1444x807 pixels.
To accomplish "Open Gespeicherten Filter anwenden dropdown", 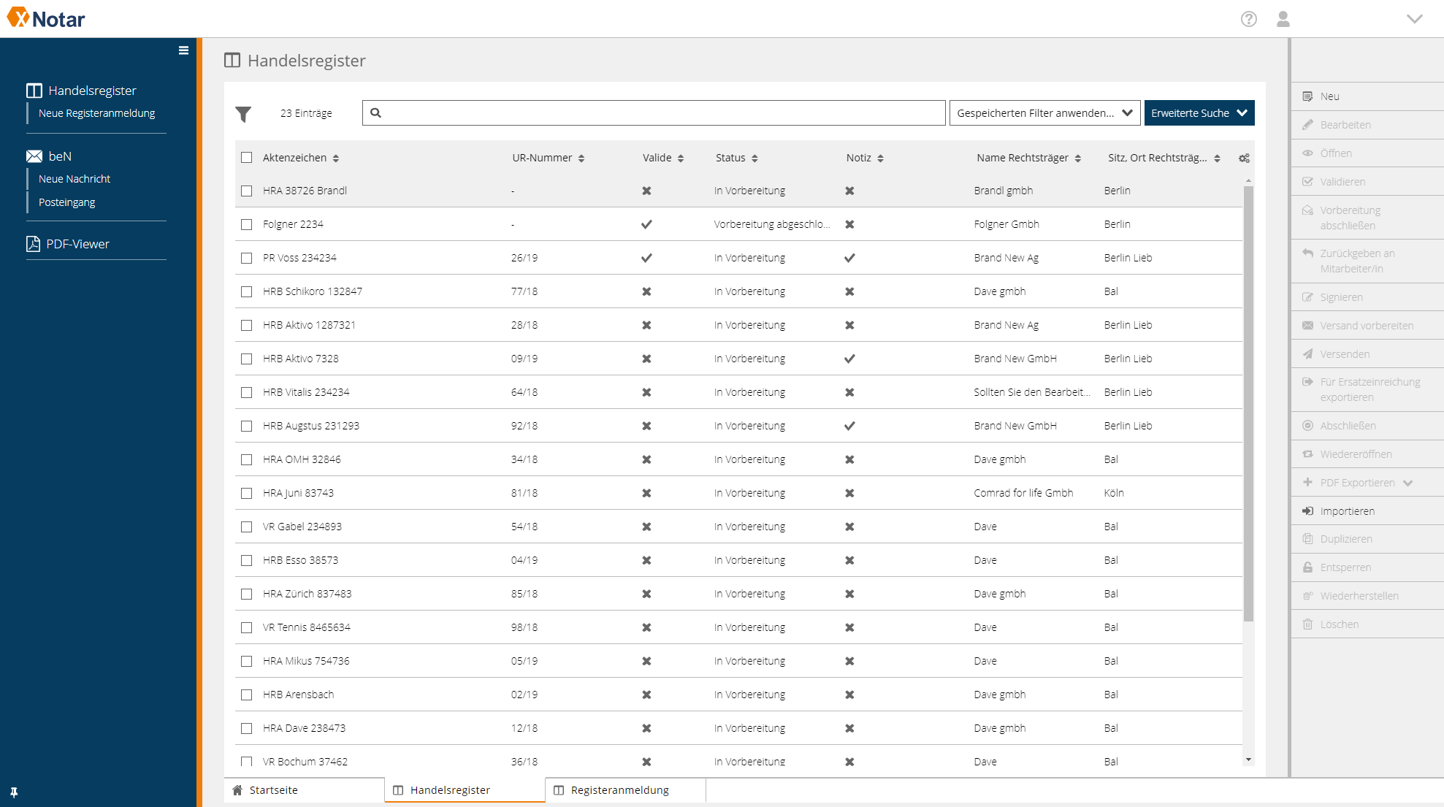I will (x=1045, y=113).
